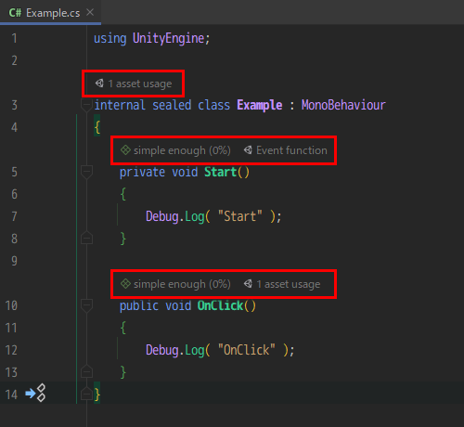Click the 'private' keyword on line 5
The height and width of the screenshot is (427, 464).
[x=142, y=172]
